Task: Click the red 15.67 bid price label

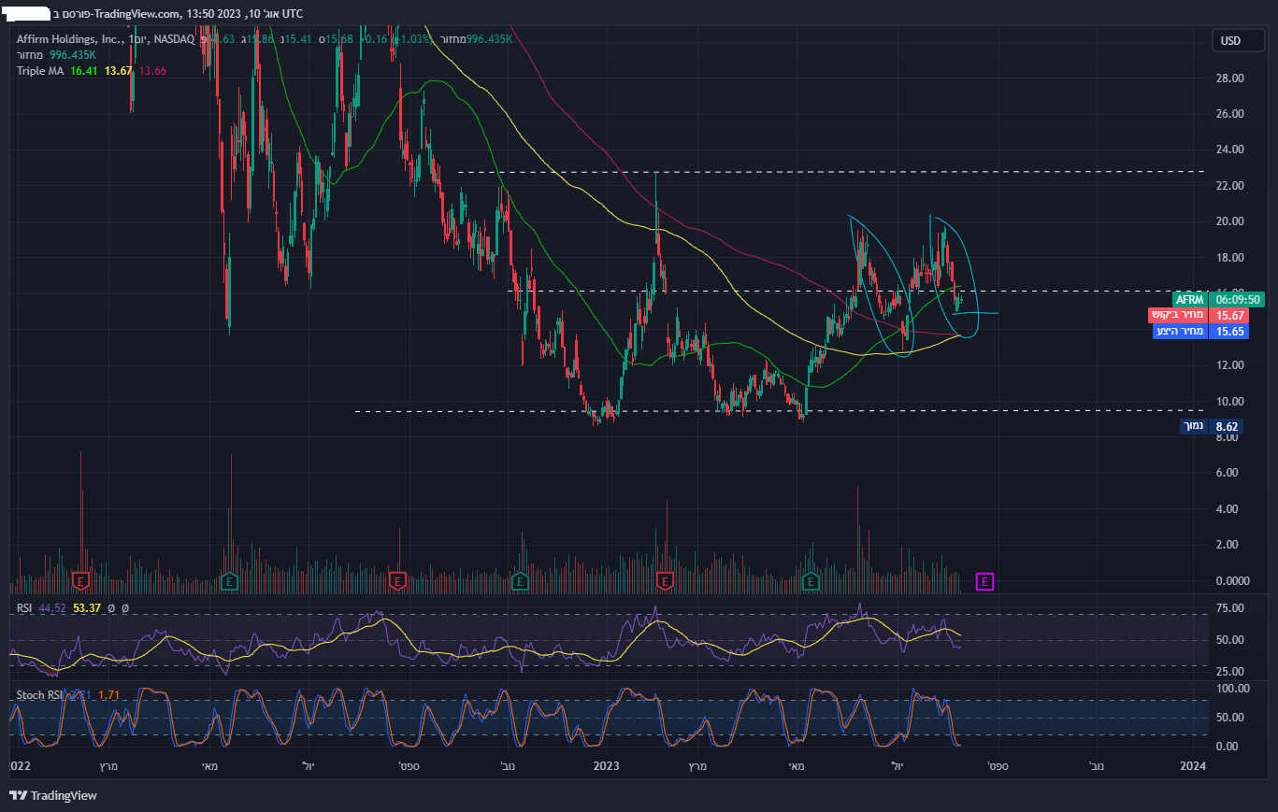Action: [x=1228, y=316]
